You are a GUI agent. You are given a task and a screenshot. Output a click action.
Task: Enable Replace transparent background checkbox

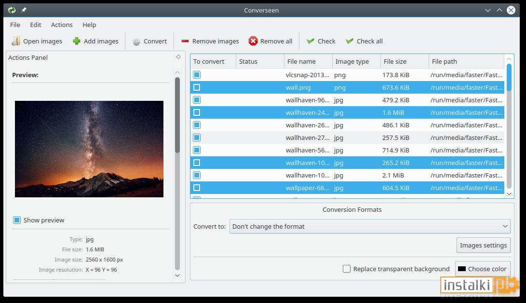click(x=347, y=269)
